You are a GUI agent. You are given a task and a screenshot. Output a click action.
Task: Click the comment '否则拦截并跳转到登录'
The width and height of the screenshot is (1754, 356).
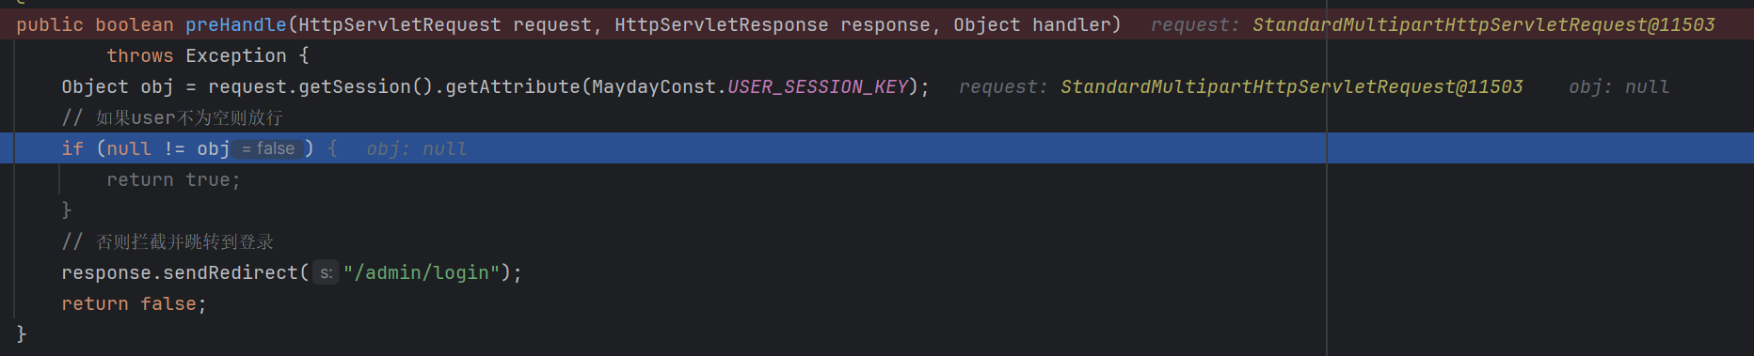pos(184,242)
